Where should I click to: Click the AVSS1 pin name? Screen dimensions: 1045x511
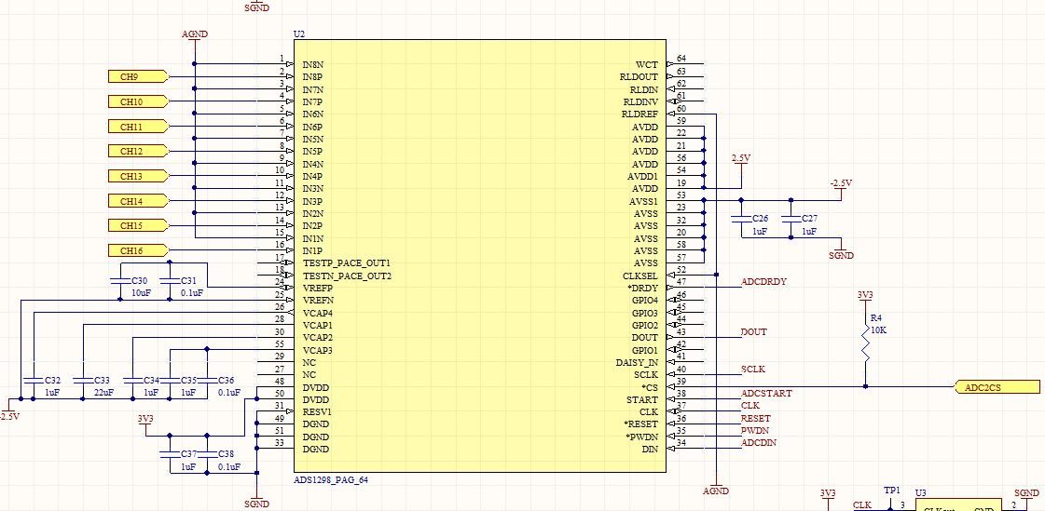[x=644, y=202]
